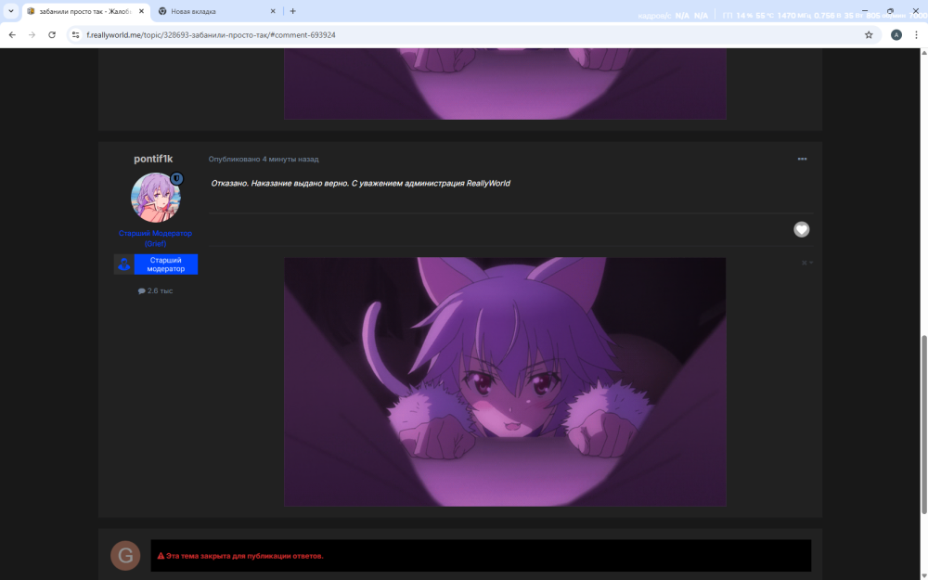
Task: Close the 'Новая вкладка' tab
Action: click(x=273, y=11)
